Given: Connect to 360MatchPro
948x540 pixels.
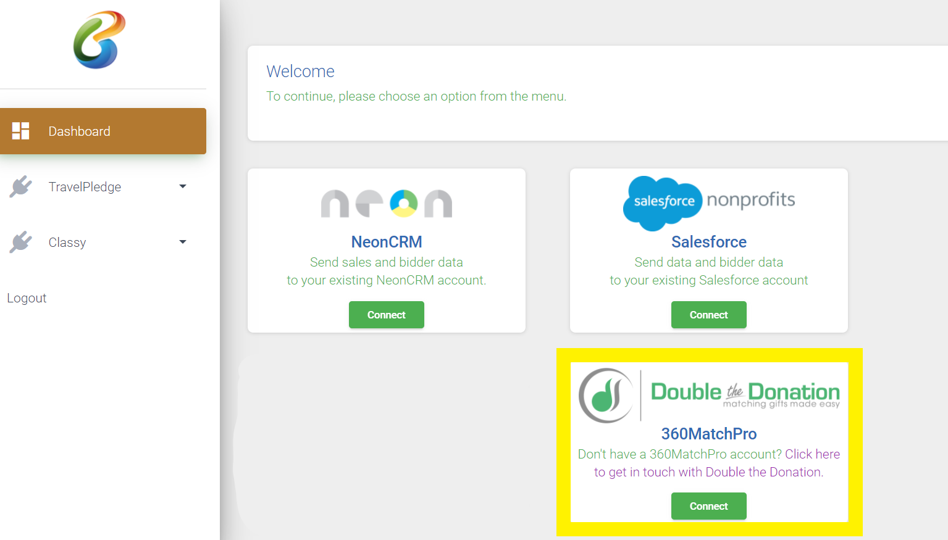Looking at the screenshot, I should pos(709,506).
